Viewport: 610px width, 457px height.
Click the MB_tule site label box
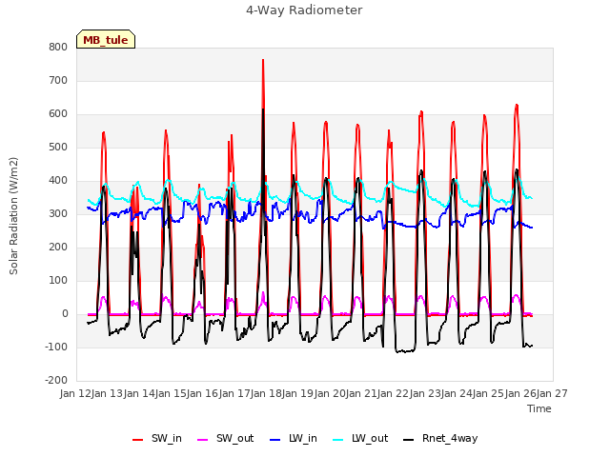pos(106,39)
